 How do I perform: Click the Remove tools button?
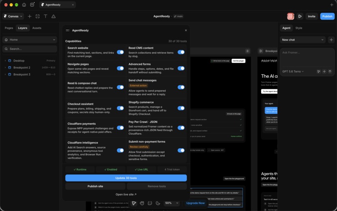(157, 186)
